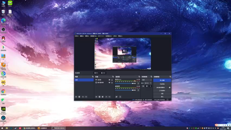Open File Explorer from the taskbar

[7, 128]
